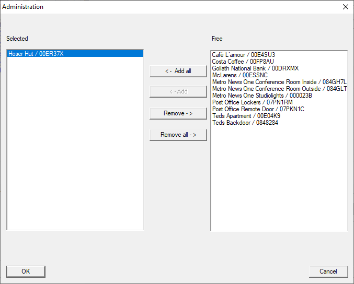Image resolution: width=354 pixels, height=284 pixels.
Task: Click the '<- Add all' button
Action: pos(178,71)
